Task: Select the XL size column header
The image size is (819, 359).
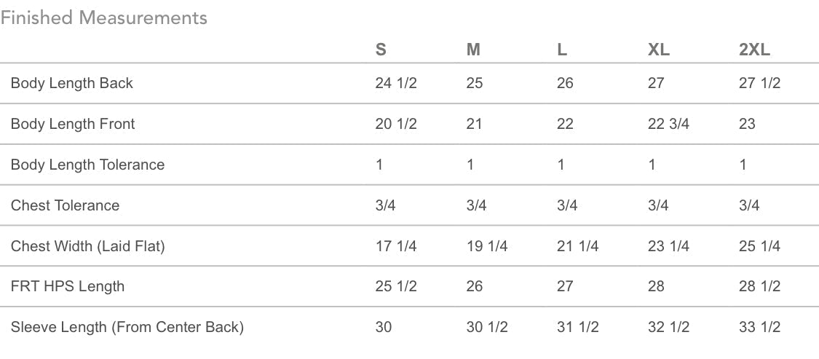Action: (x=659, y=50)
